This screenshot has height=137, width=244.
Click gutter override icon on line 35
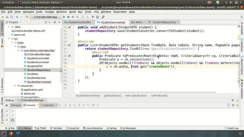tap(69, 45)
